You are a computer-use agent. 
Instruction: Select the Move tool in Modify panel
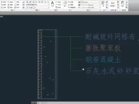click(x=4, y=2)
